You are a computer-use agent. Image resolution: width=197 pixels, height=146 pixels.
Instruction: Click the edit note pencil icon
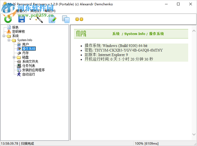[52, 19]
